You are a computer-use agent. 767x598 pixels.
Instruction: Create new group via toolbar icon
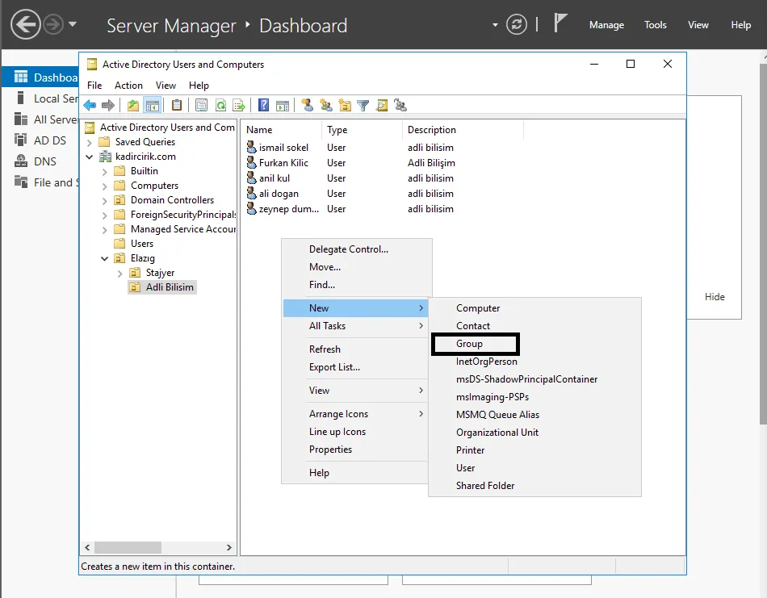click(x=326, y=105)
